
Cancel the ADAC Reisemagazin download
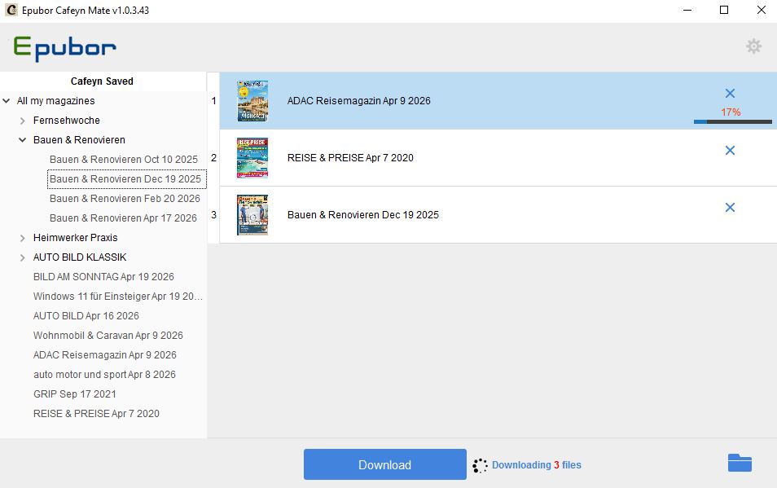click(730, 94)
